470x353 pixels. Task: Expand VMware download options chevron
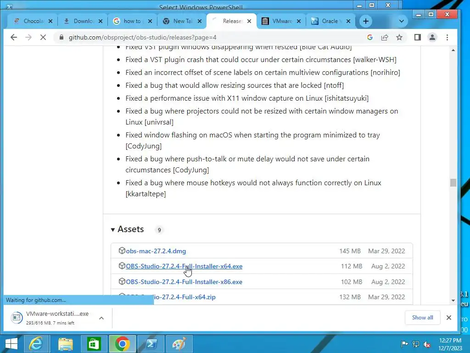click(101, 318)
